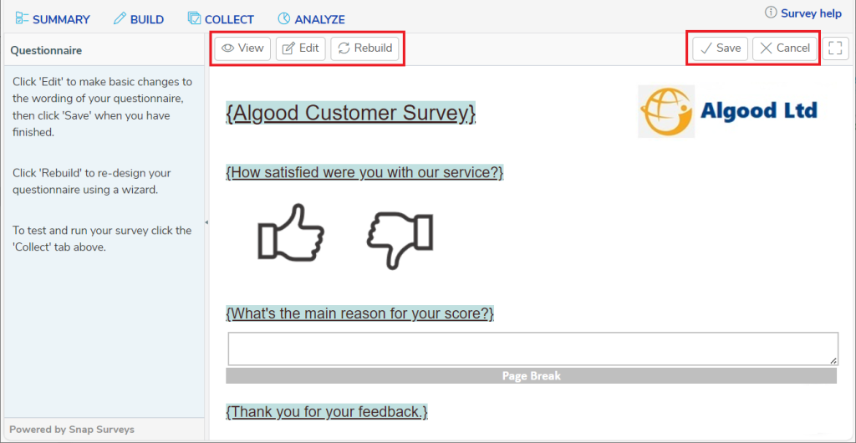Image resolution: width=856 pixels, height=443 pixels.
Task: Click the View button
Action: click(x=242, y=48)
